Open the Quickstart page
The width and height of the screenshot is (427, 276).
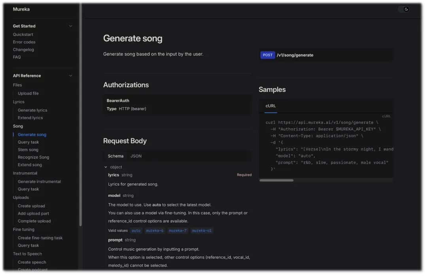pos(23,34)
